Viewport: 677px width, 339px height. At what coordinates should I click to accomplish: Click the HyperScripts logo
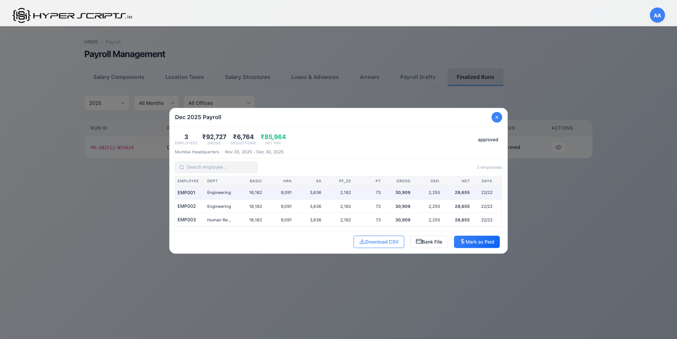tap(72, 15)
